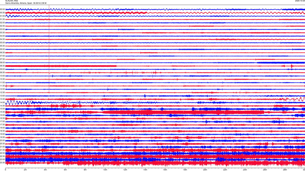The width and height of the screenshot is (305, 171).
Task: Select the red vertical time marker line
Action: tap(49, 49)
